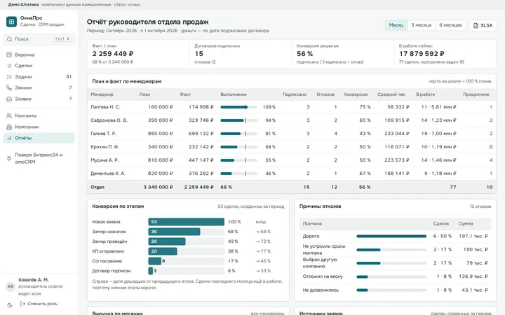Image resolution: width=505 pixels, height=315 pixels.
Task: Click Мусина А. Р. progress bar
Action: 238,160
